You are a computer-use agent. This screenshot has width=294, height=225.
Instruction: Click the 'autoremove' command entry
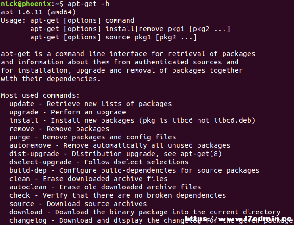point(30,145)
